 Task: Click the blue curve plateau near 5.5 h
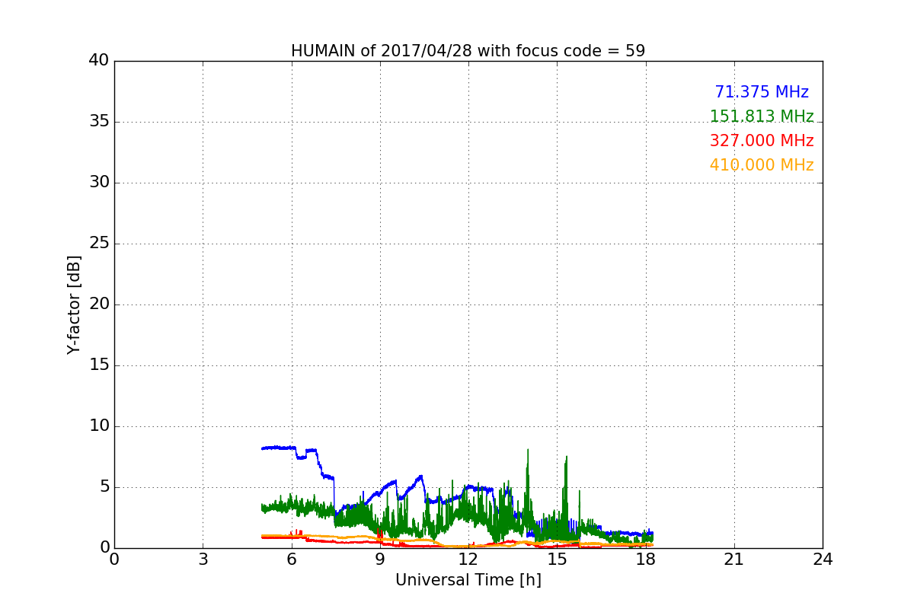point(278,448)
